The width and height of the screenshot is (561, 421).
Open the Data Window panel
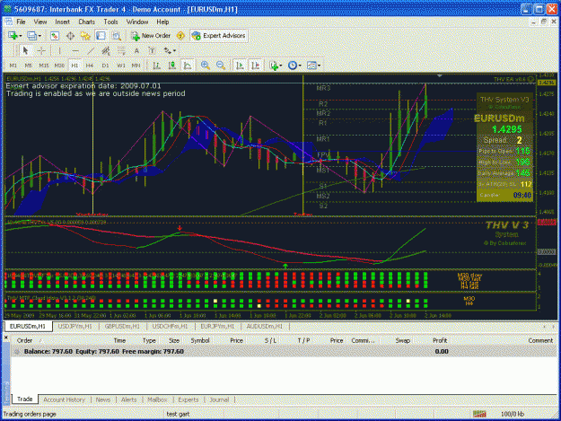(70, 36)
